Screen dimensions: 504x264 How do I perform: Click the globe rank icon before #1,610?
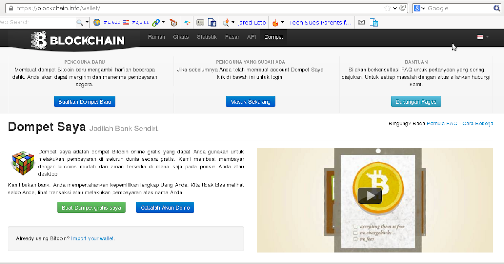97,22
